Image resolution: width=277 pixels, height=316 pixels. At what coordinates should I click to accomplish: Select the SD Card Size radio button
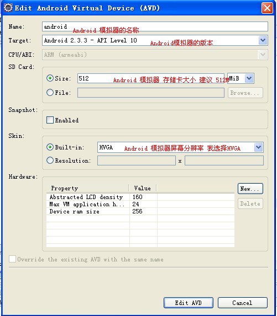pos(50,78)
